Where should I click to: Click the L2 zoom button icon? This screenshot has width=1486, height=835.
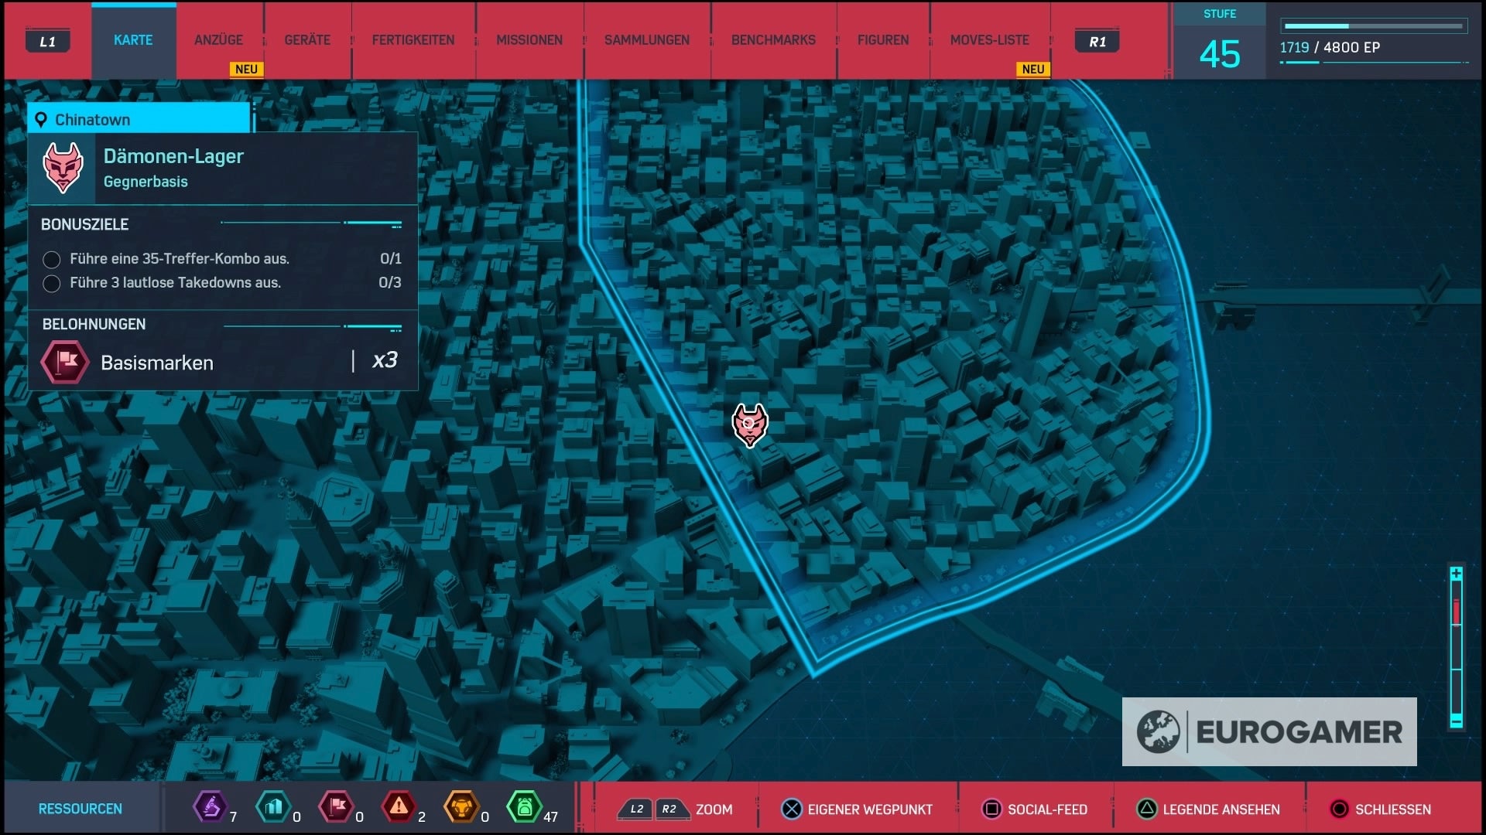click(636, 809)
